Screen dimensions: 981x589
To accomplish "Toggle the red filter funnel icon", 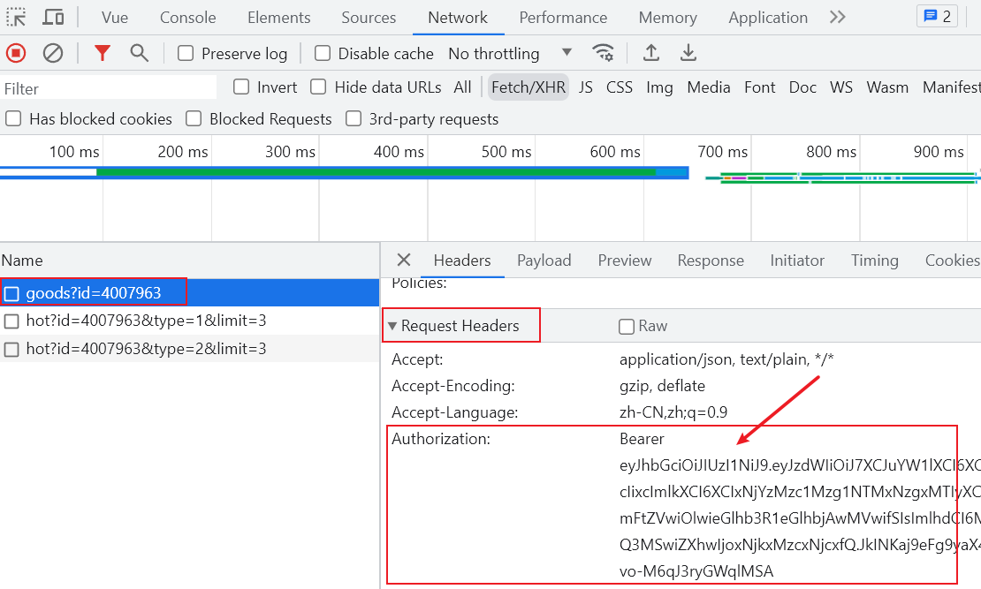I will pyautogui.click(x=103, y=53).
